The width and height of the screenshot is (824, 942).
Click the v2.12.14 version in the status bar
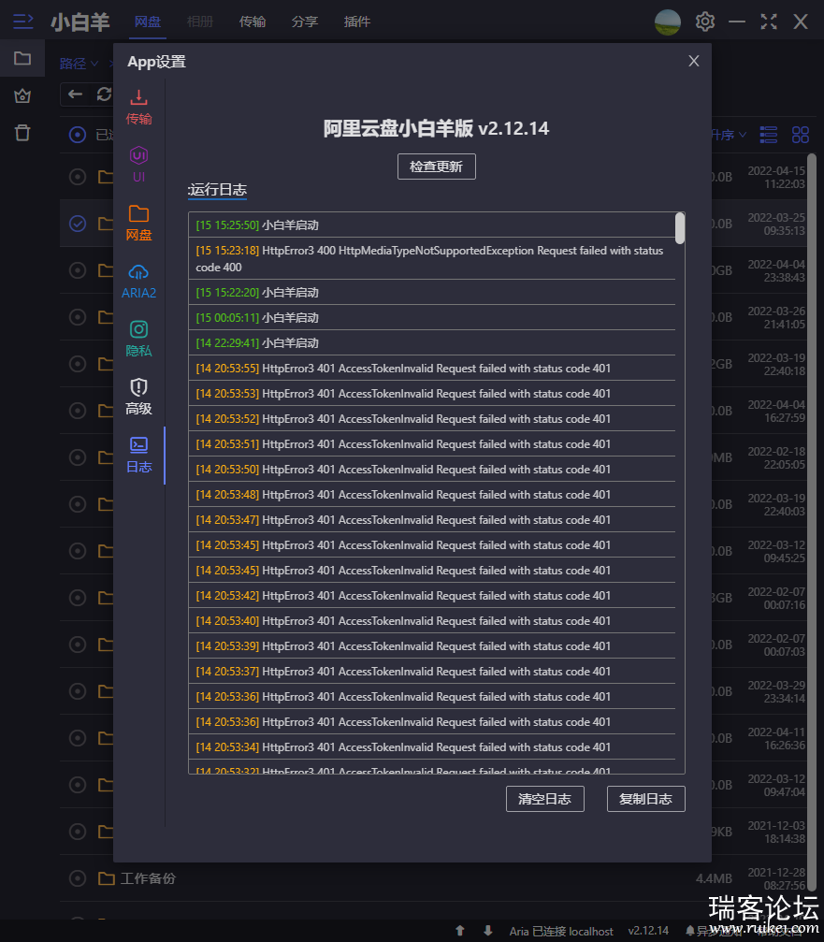(648, 931)
